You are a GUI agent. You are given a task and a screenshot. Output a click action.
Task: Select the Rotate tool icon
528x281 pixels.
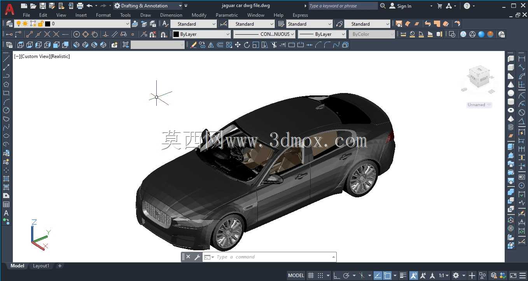[x=247, y=45]
